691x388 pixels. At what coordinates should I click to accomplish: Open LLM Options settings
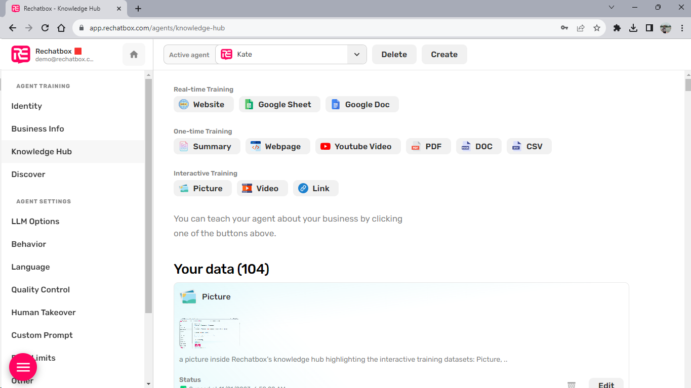click(73, 221)
